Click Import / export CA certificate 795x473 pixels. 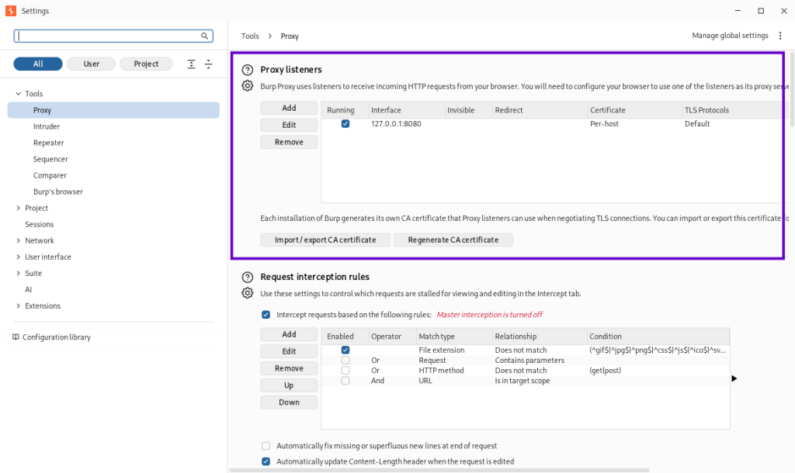pos(325,240)
